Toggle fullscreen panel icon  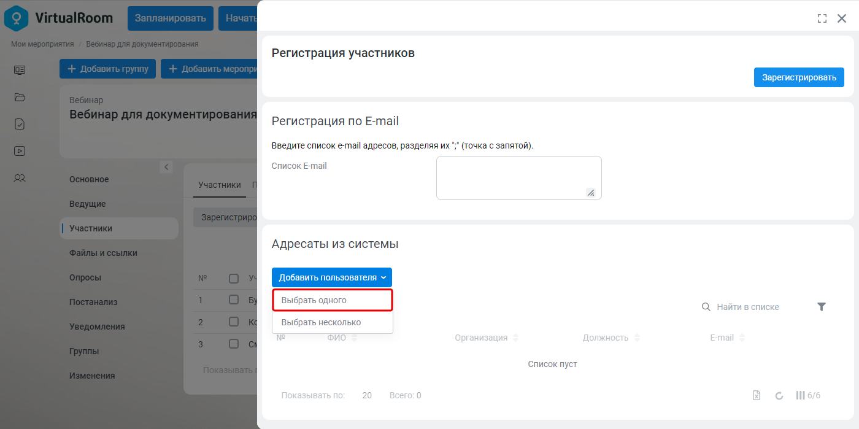pyautogui.click(x=822, y=18)
